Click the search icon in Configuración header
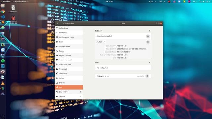This screenshot has height=119, width=212. [x=57, y=23]
